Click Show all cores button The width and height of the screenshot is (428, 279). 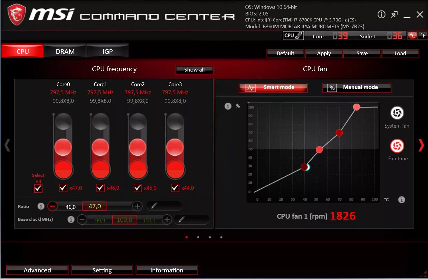tap(194, 70)
